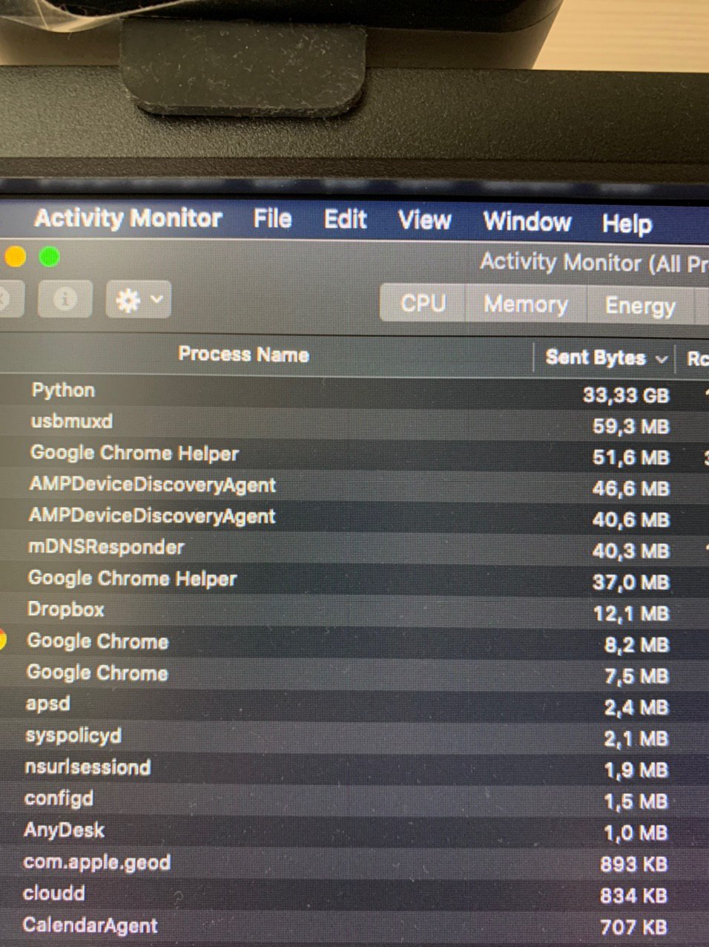Click the green zoom window button
The height and width of the screenshot is (947, 709).
pyautogui.click(x=50, y=258)
